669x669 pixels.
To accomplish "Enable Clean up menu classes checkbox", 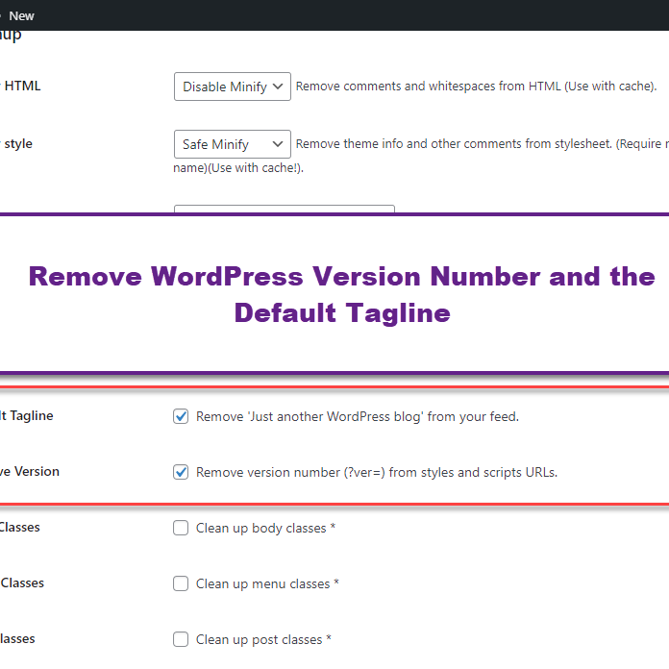I will point(181,583).
